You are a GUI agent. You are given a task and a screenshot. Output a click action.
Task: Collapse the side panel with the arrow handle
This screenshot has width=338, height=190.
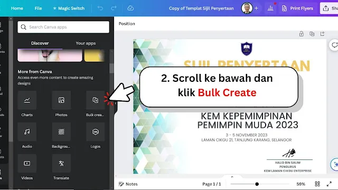pyautogui.click(x=116, y=103)
